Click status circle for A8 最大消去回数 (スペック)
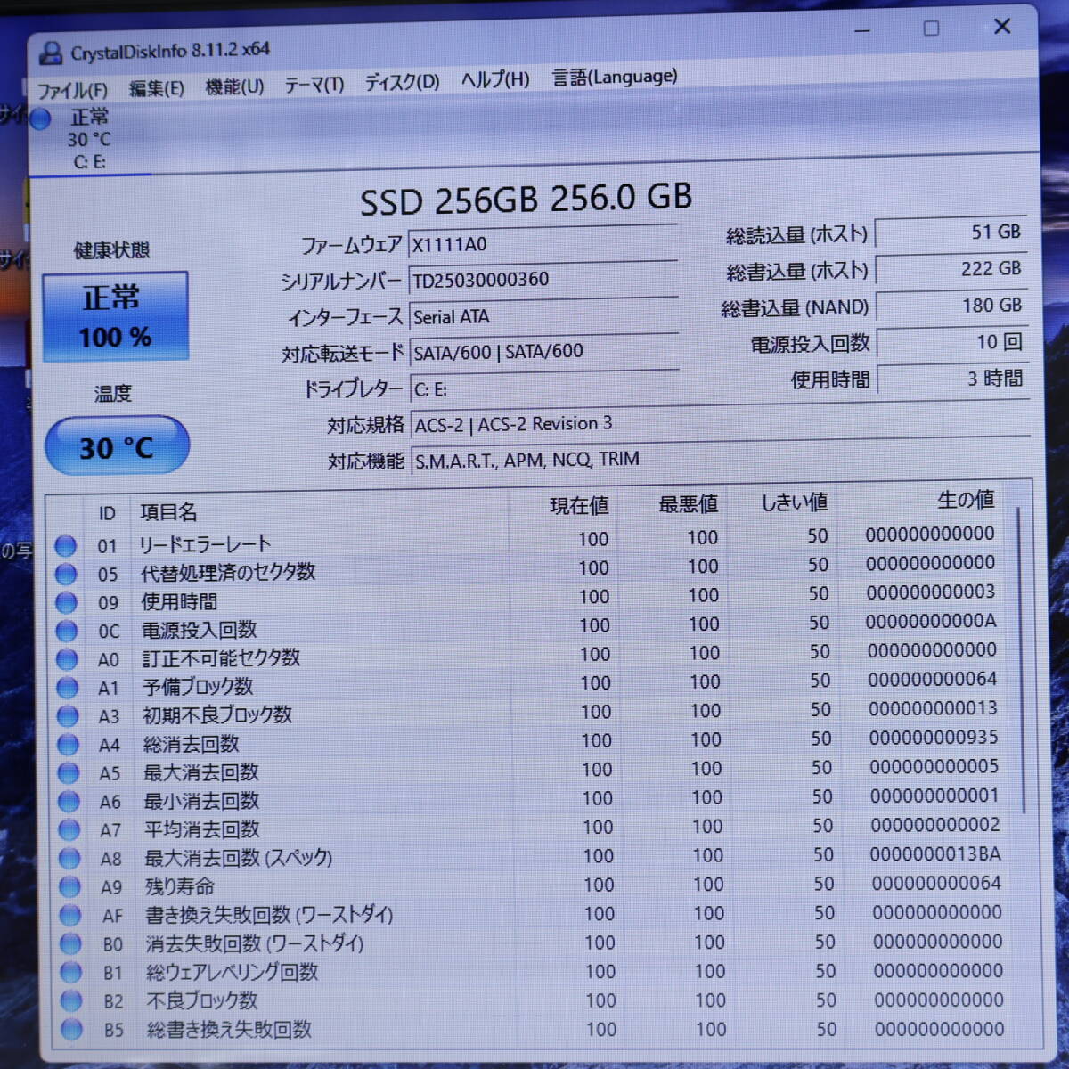Image resolution: width=1069 pixels, height=1069 pixels. pyautogui.click(x=69, y=858)
